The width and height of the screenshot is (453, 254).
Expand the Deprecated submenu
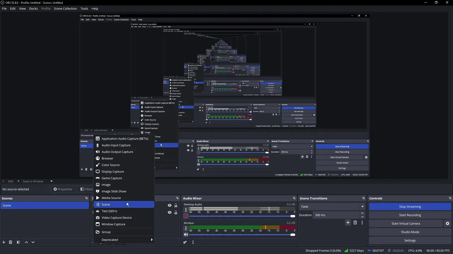coord(124,240)
